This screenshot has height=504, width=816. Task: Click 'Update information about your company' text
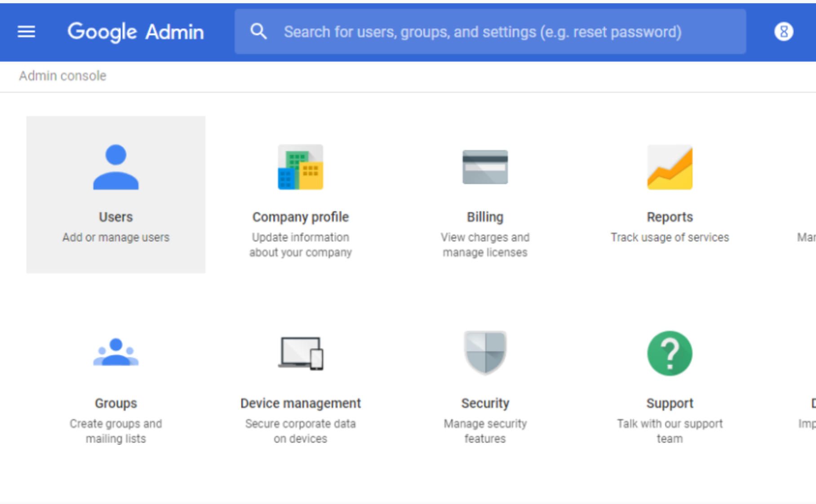[301, 245]
